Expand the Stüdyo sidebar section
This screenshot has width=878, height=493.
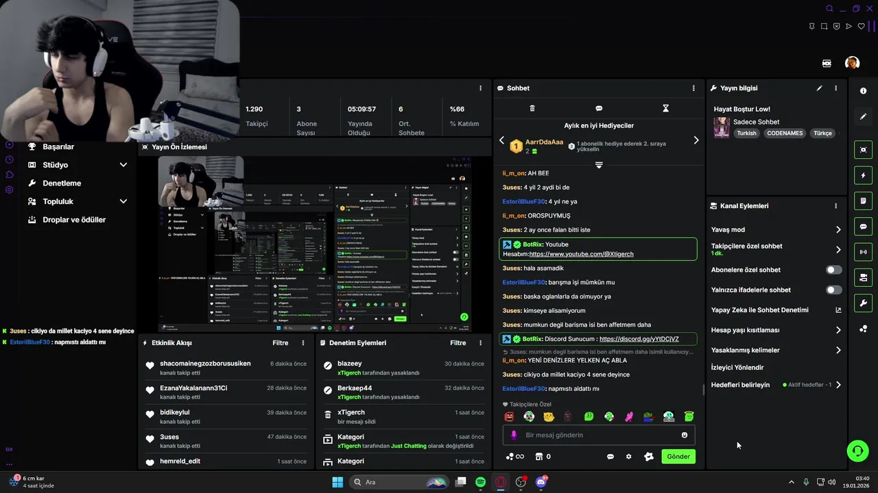point(123,165)
